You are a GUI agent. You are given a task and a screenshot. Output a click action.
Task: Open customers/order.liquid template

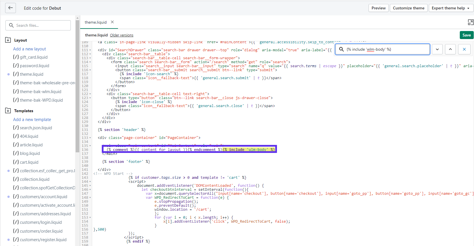pyautogui.click(x=41, y=231)
